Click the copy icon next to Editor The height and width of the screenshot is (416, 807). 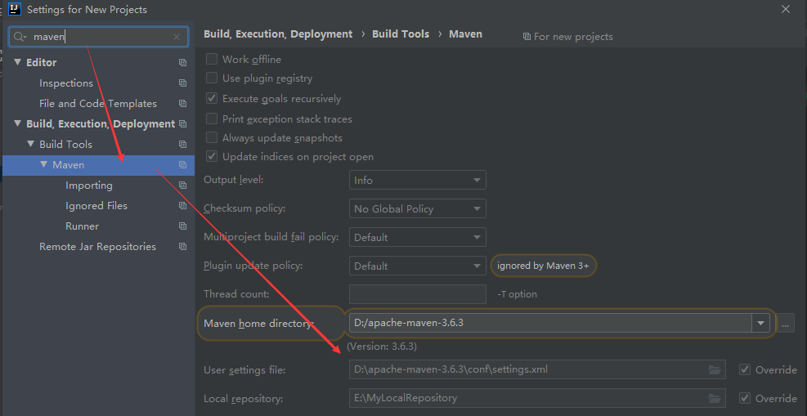coord(182,63)
